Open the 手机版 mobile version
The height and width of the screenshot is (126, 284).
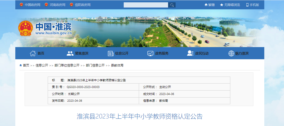[254, 5]
